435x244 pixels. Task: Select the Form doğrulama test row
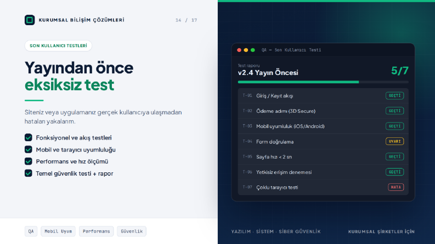[323, 142]
